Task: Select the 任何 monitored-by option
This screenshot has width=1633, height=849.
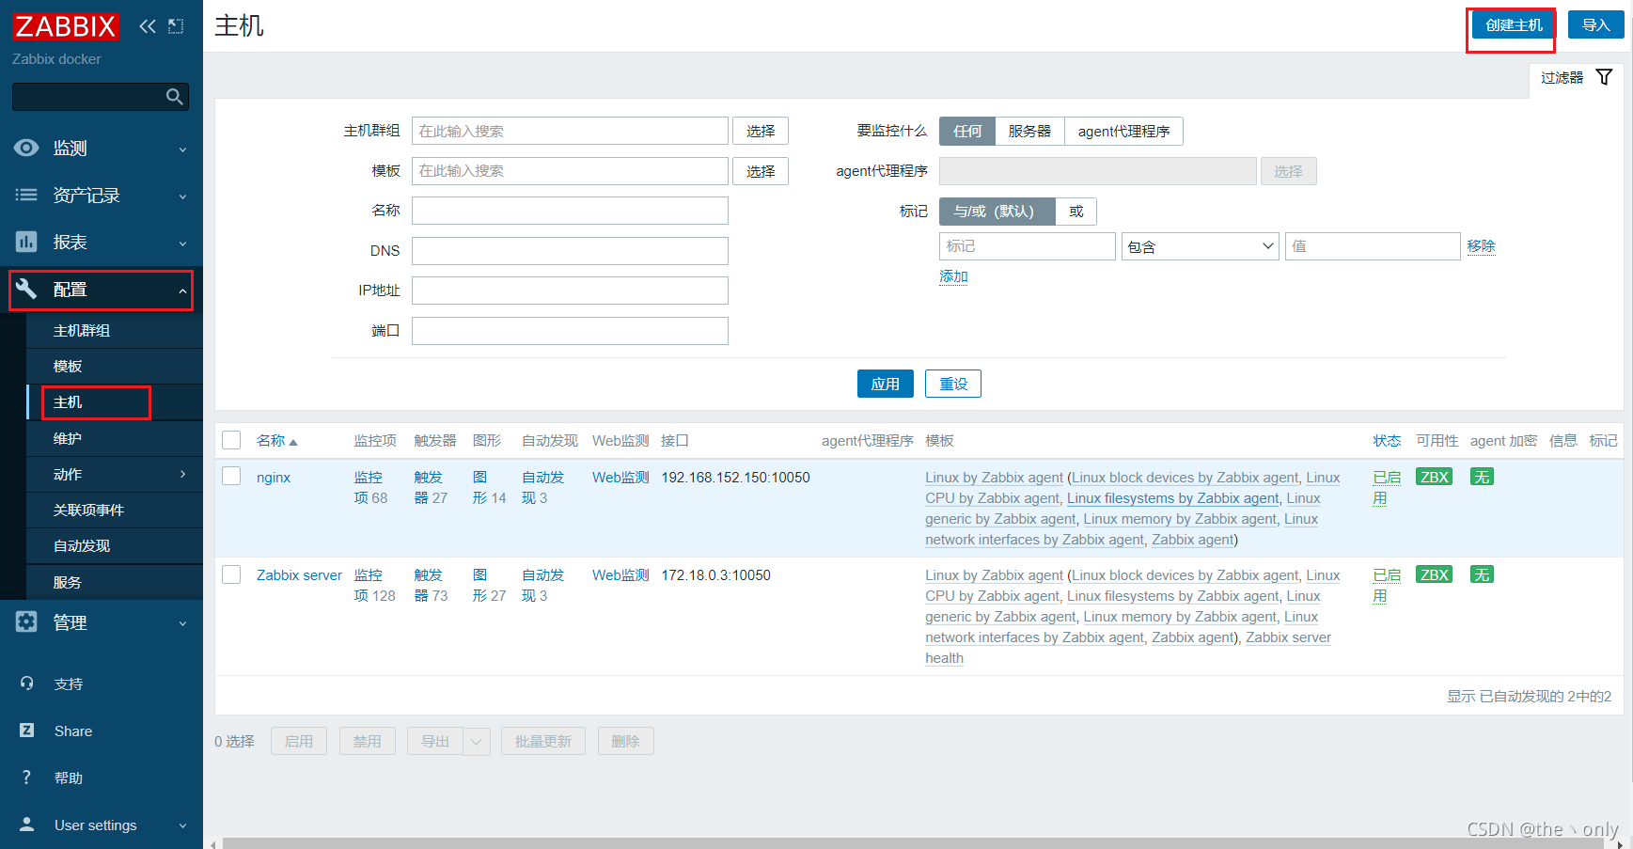Action: (x=967, y=131)
